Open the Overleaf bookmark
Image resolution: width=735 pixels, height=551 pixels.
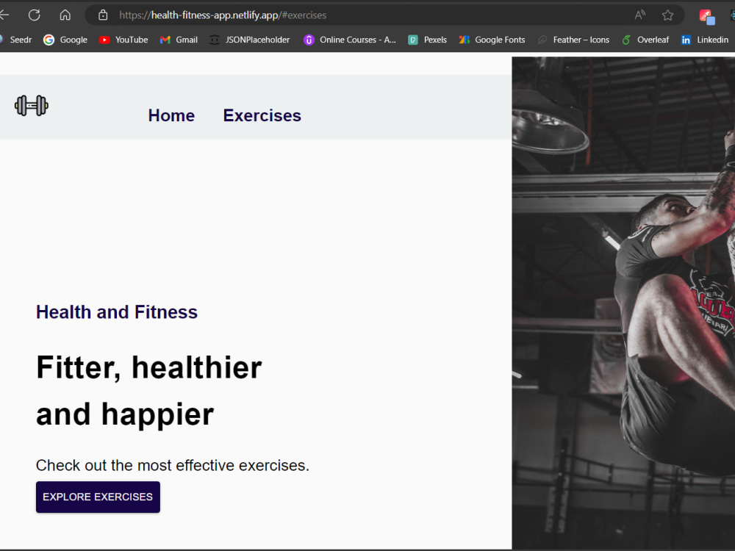pyautogui.click(x=645, y=40)
